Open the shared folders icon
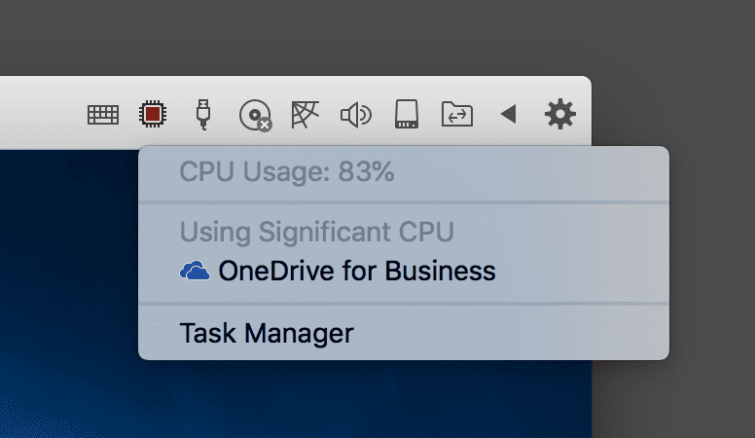This screenshot has width=755, height=438. [457, 114]
